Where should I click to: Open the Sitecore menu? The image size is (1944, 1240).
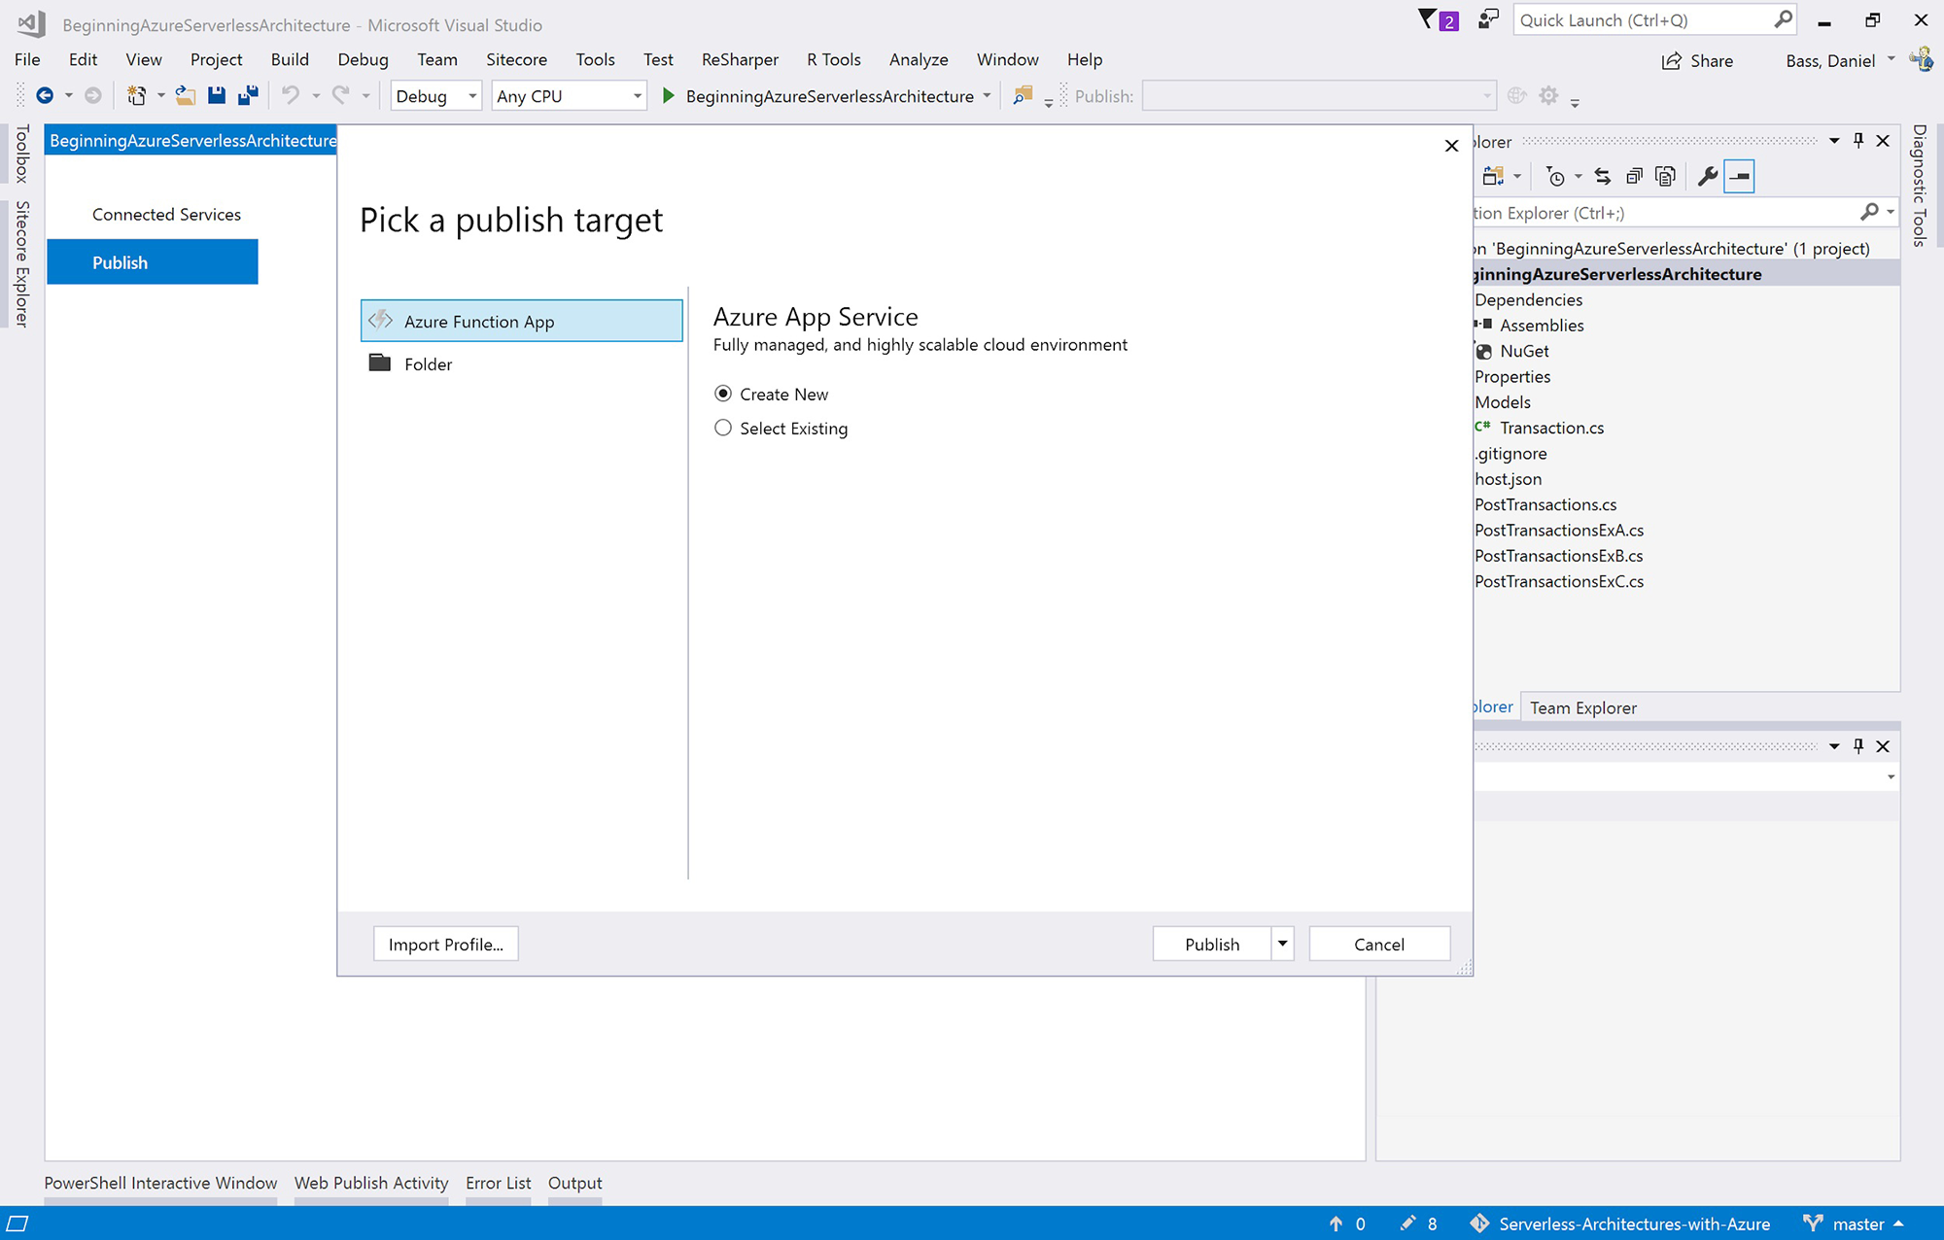(516, 59)
